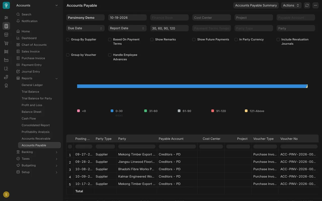The height and width of the screenshot is (201, 322).
Task: Go to Journal Entry from the sidebar
Action: point(31,72)
